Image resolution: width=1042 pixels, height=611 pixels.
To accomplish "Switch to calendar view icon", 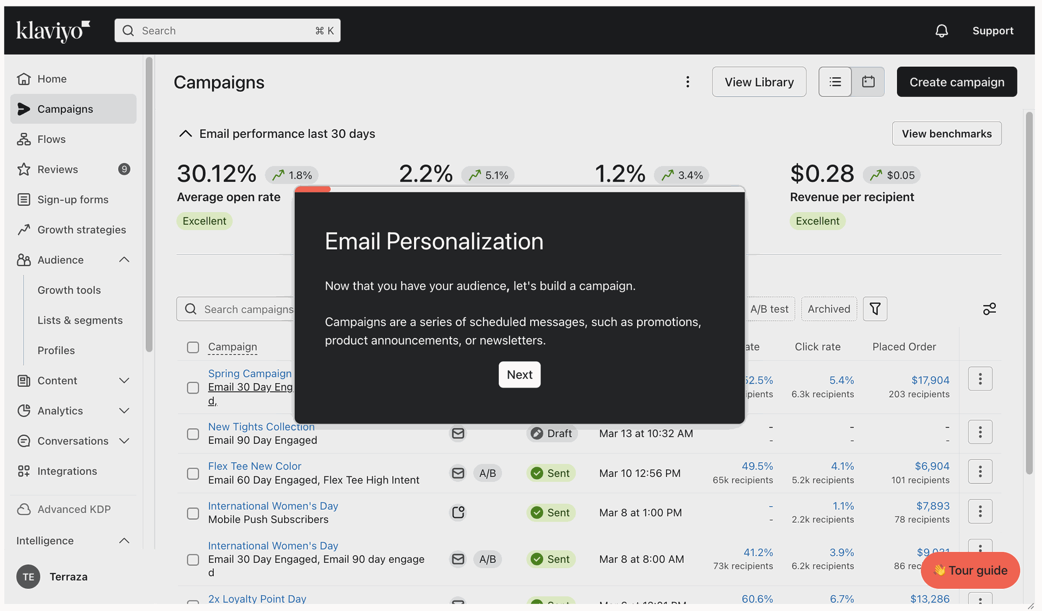I will [x=868, y=82].
